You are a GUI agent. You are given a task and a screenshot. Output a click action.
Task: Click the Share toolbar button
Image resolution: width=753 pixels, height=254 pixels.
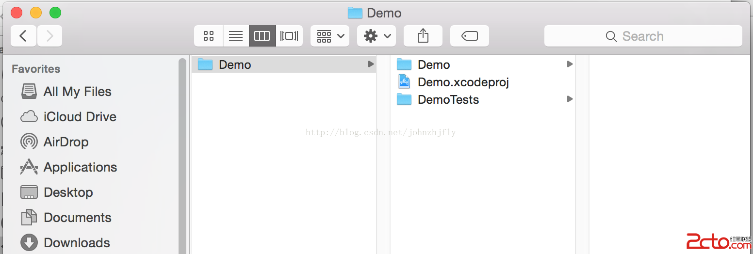point(423,36)
